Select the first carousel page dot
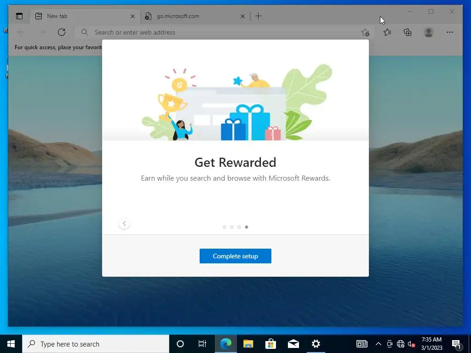Screen dimensions: 471x353 pos(224,227)
